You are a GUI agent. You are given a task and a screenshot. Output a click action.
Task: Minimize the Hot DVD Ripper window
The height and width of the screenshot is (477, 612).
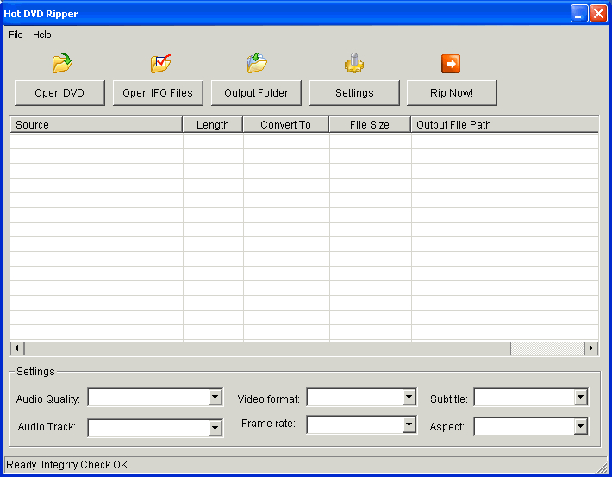[x=579, y=14]
